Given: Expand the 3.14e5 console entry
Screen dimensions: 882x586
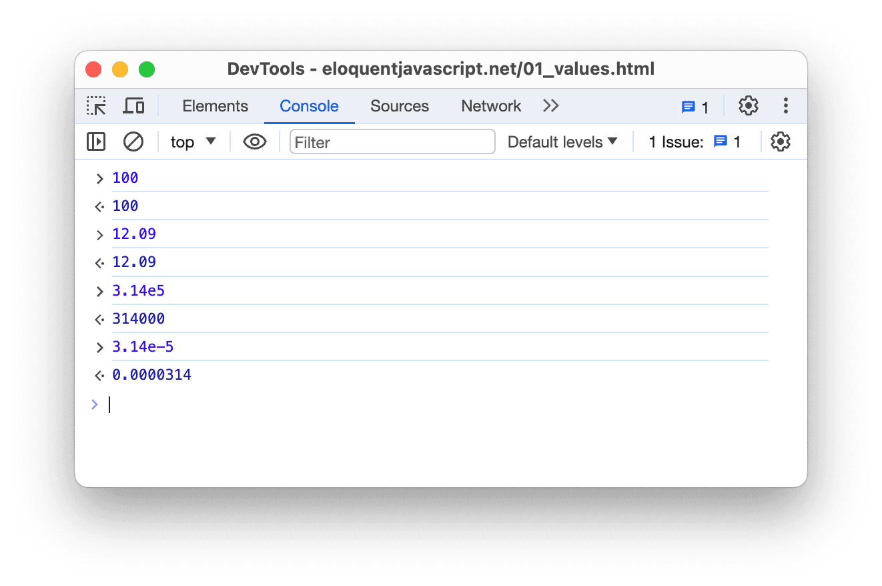Looking at the screenshot, I should click(x=99, y=291).
